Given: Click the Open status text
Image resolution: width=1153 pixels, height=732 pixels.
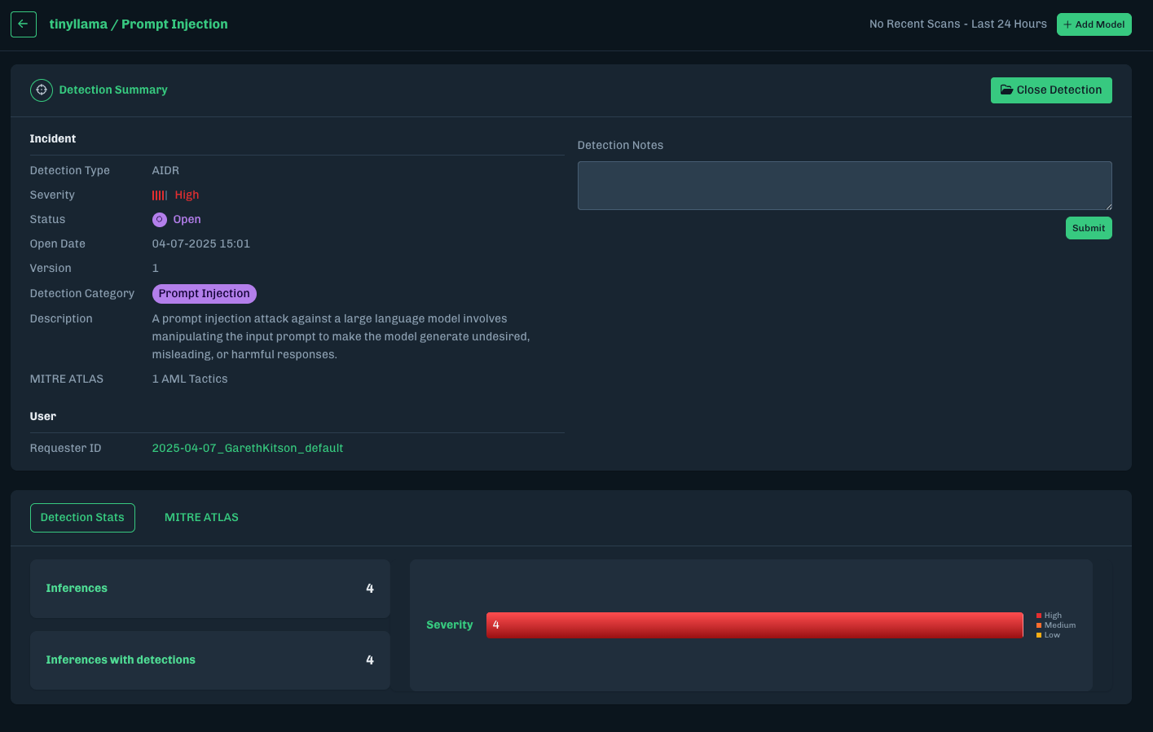Looking at the screenshot, I should click(187, 220).
